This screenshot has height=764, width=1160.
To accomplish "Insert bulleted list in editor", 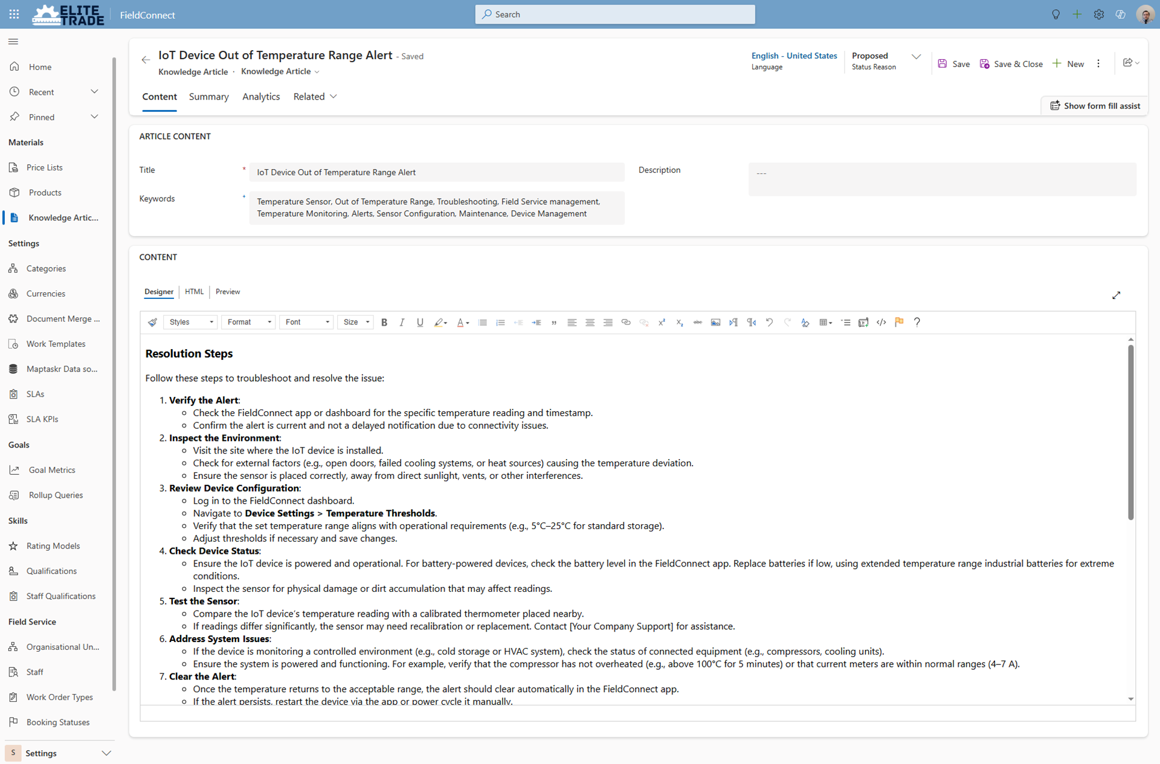I will tap(482, 323).
